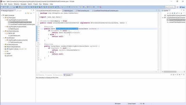
Task: Switch to the Problems tab
Action: (40, 75)
